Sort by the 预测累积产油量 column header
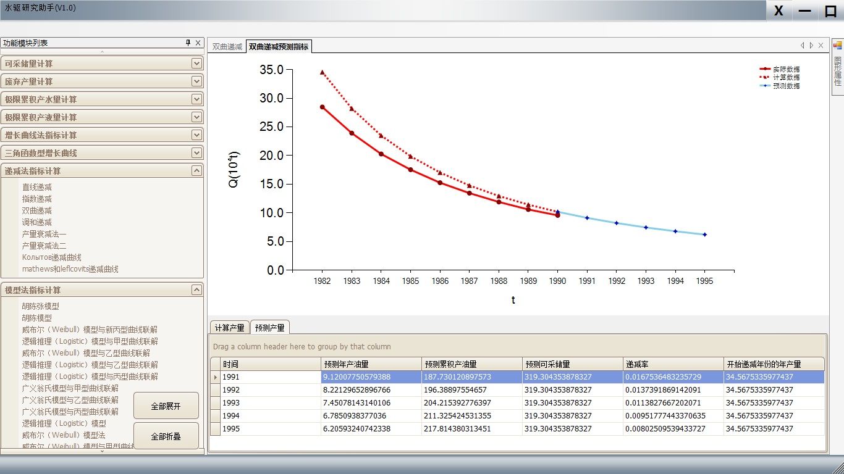This screenshot has height=474, width=844. coord(472,364)
